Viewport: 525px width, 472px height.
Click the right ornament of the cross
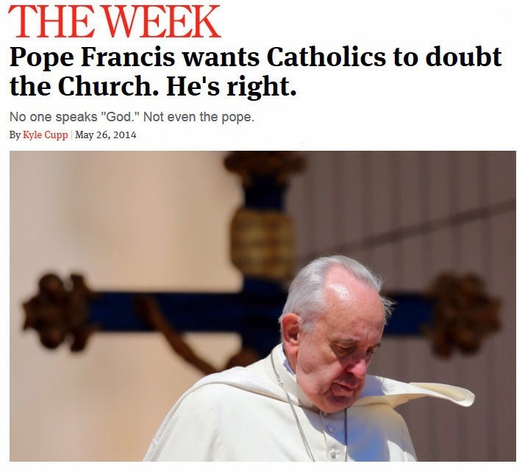click(465, 315)
